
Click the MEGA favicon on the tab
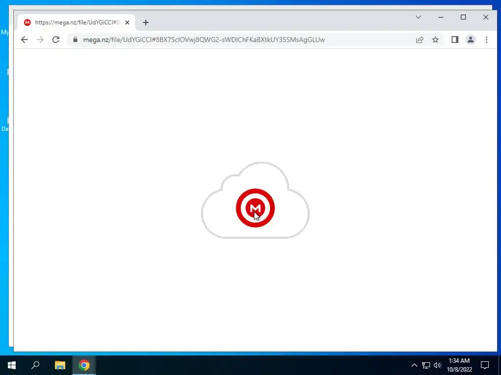pyautogui.click(x=27, y=22)
